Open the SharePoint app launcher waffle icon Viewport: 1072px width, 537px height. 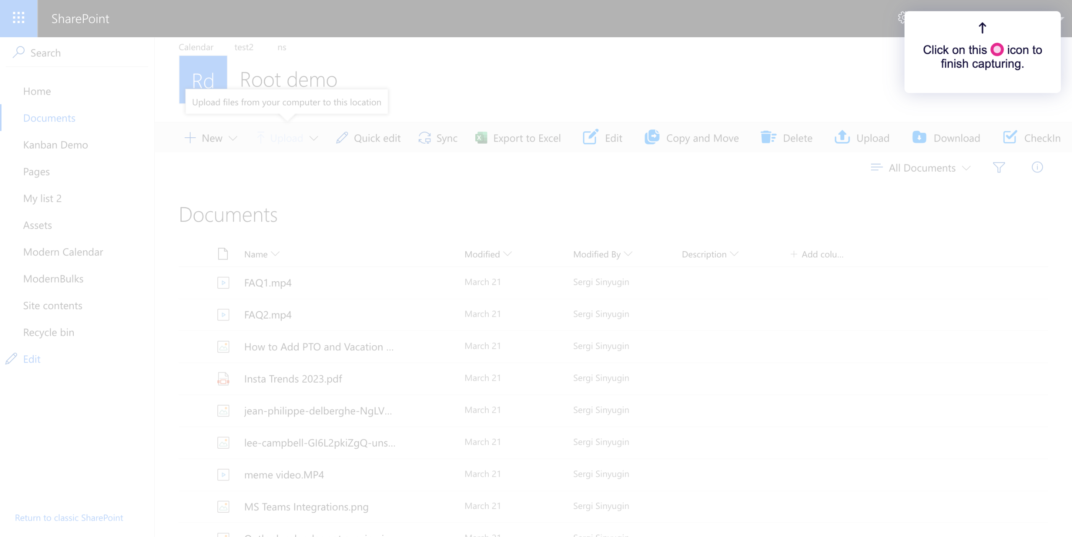coord(18,18)
